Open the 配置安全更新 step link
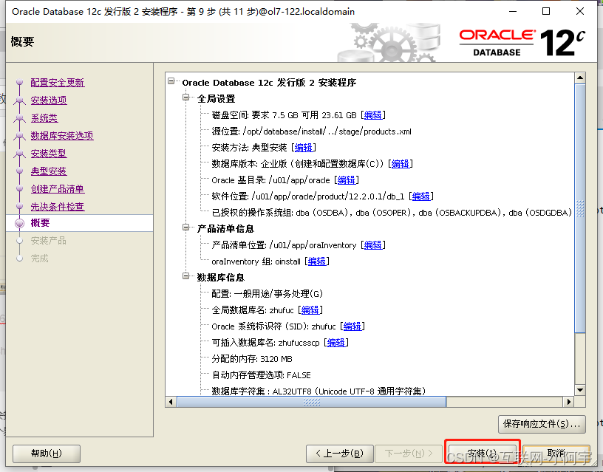Screen dimensions: 603x472 click(x=58, y=82)
